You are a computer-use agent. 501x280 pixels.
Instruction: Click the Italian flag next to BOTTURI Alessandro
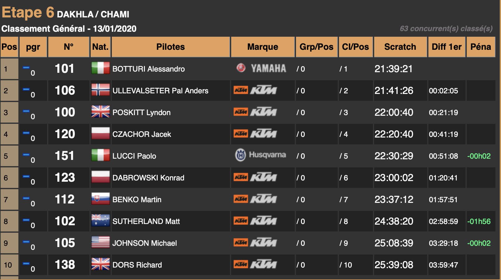point(100,68)
